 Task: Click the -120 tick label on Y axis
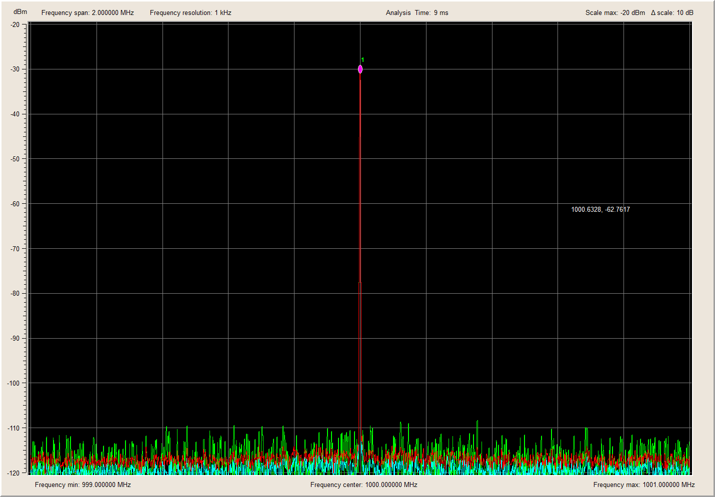tap(13, 473)
